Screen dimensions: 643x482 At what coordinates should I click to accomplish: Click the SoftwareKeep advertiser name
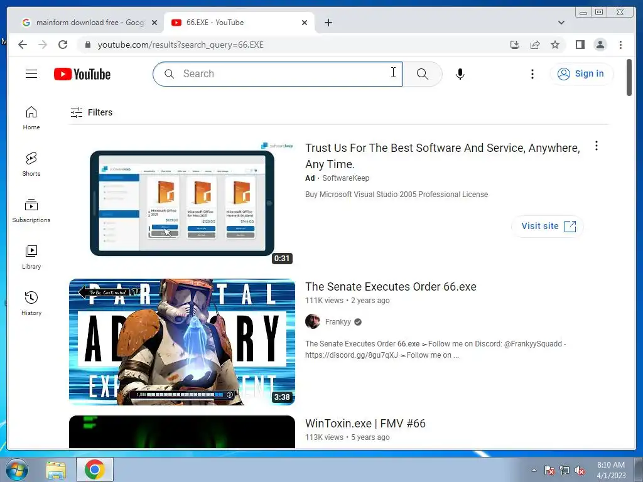(346, 178)
